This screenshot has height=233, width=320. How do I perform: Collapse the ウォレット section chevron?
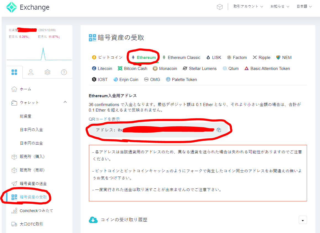coord(65,102)
